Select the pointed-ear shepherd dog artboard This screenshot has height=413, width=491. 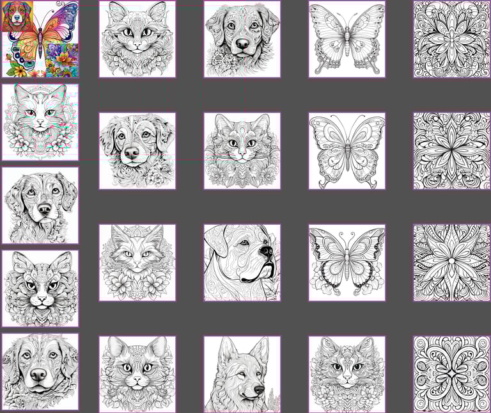(x=242, y=375)
